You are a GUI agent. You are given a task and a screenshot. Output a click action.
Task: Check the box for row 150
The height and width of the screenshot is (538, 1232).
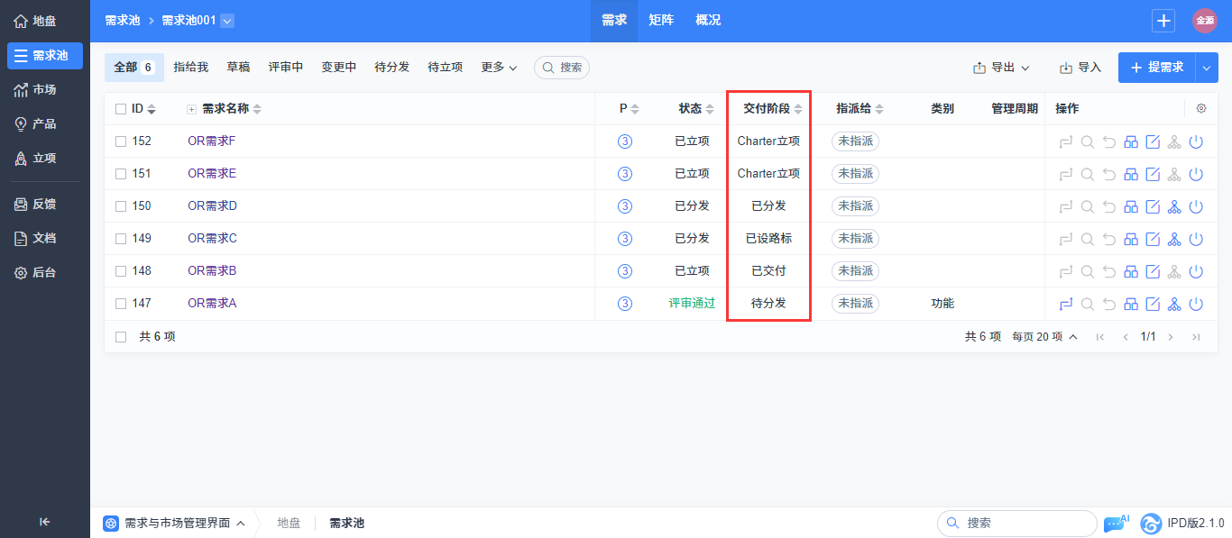121,206
